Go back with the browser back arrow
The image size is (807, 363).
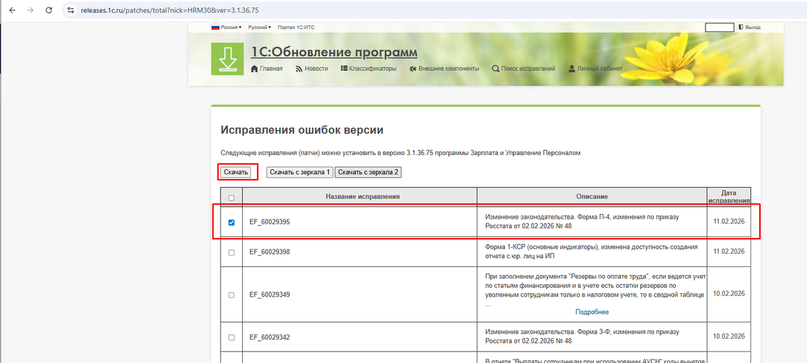11,10
